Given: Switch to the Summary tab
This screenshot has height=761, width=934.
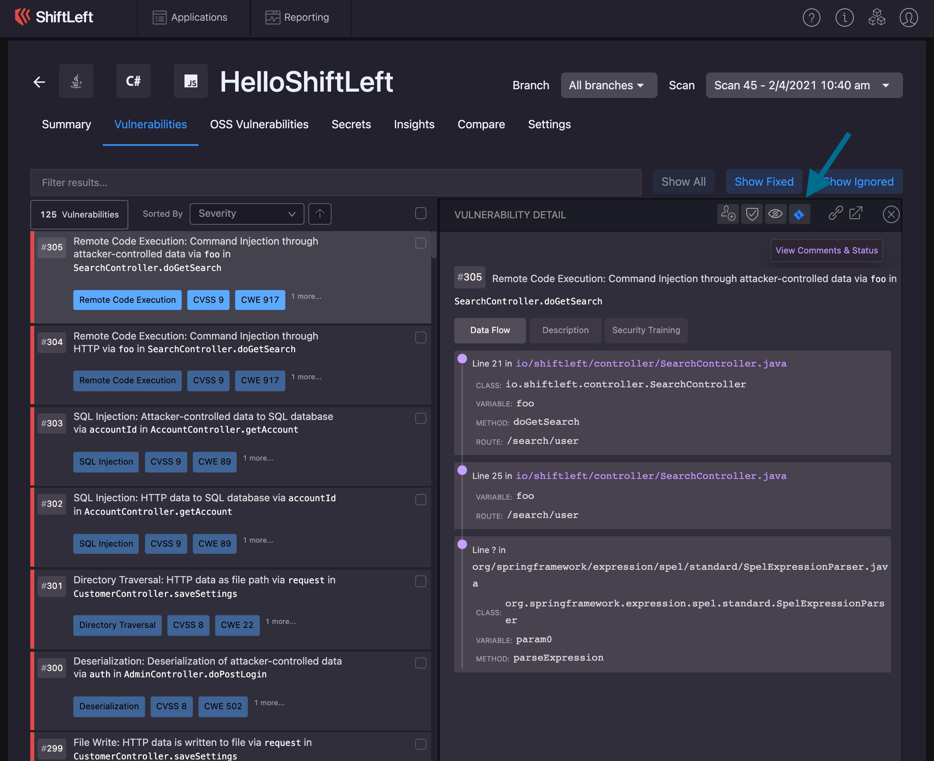Looking at the screenshot, I should click(67, 124).
